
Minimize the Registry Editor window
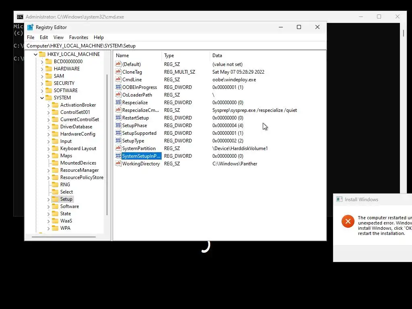coord(280,27)
